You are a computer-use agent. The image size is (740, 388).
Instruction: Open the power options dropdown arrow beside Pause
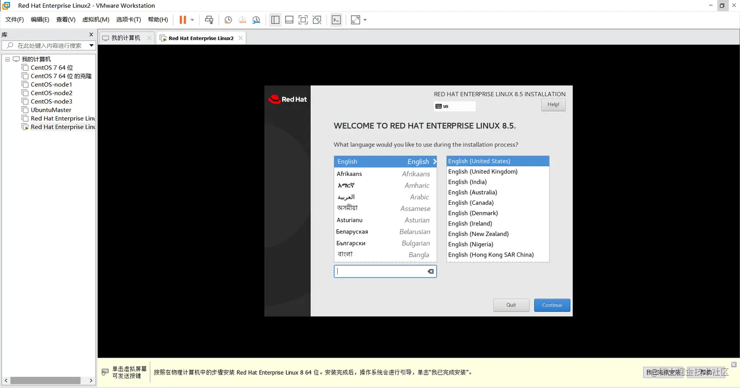coord(192,20)
